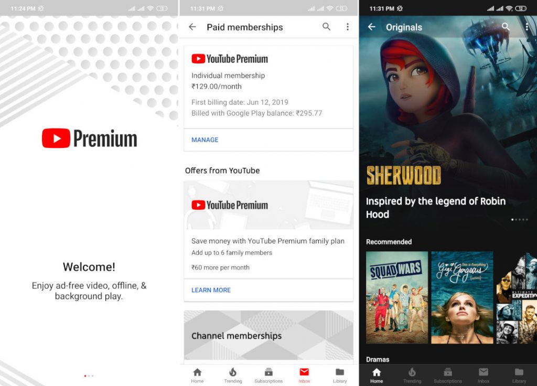Screen dimensions: 537x386
Task: Tap Wi-Fi icon in Originals status bar
Action: click(509, 8)
